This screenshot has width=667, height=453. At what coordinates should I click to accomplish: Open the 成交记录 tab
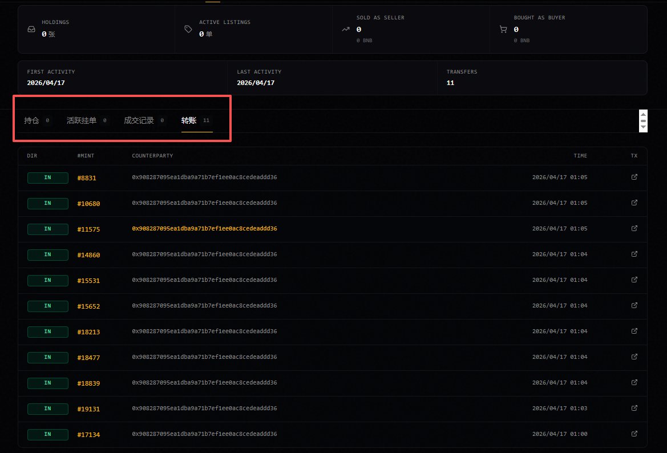tap(144, 120)
